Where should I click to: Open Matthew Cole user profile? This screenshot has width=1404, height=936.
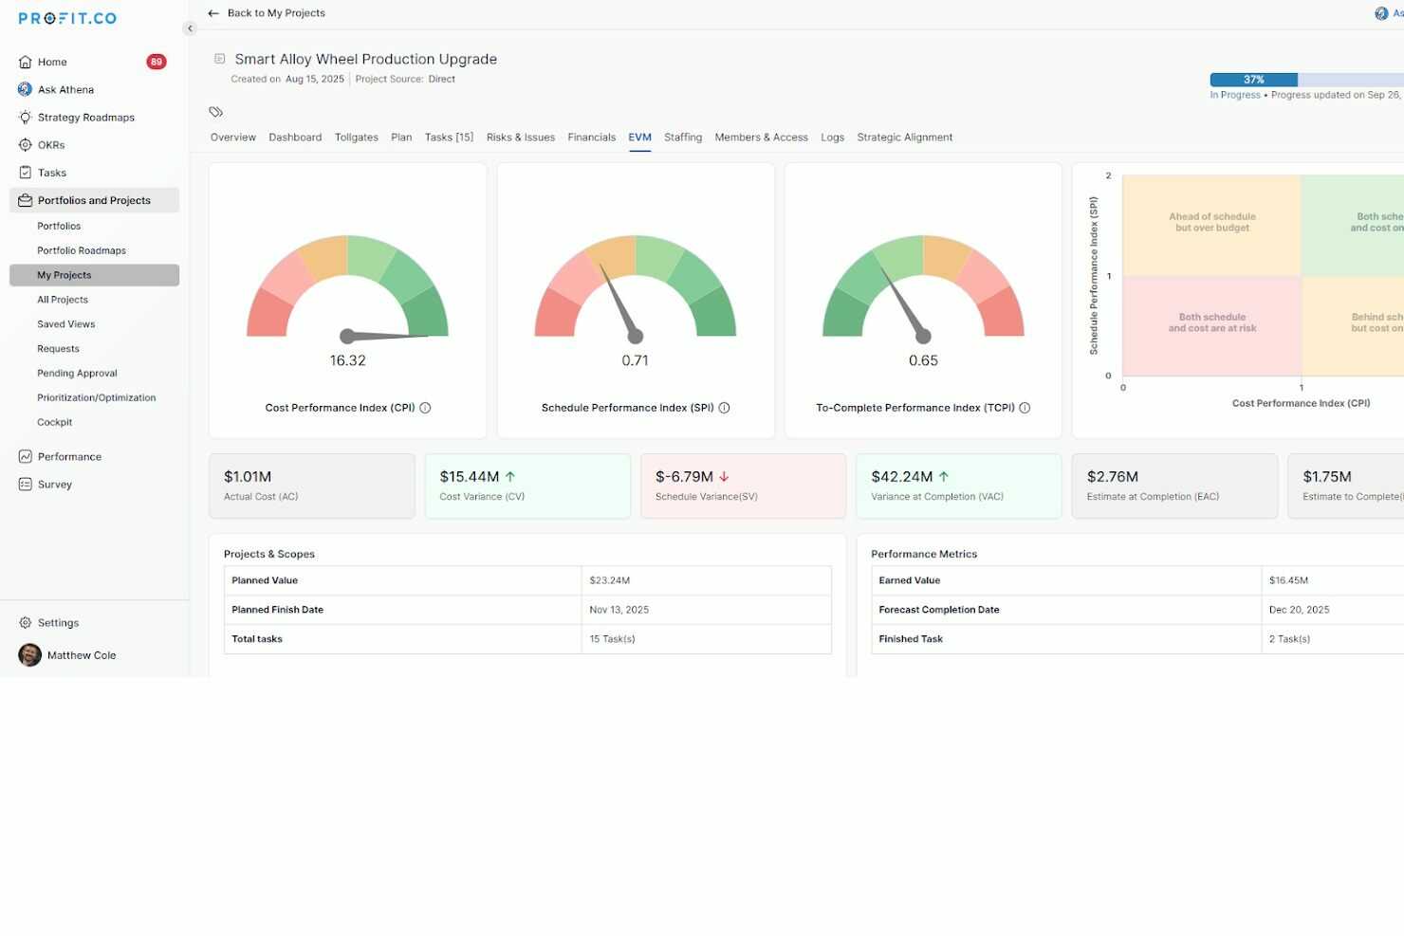[81, 655]
